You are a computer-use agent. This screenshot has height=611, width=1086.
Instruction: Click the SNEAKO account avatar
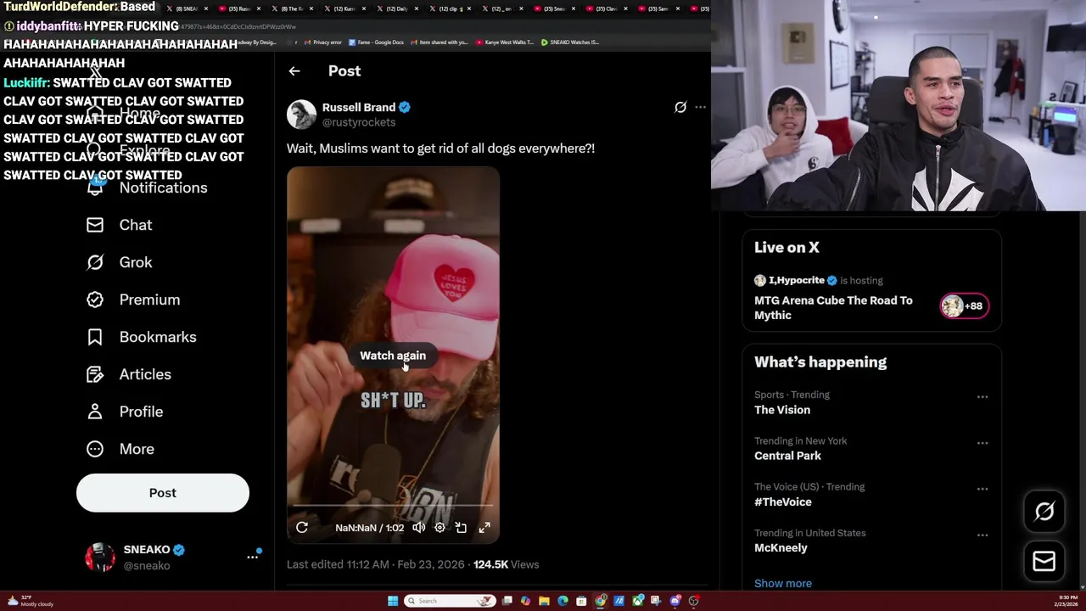100,557
